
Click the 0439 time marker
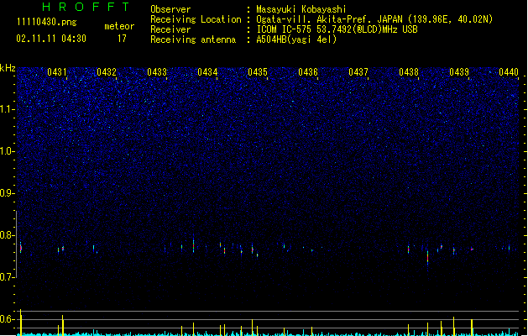[459, 72]
